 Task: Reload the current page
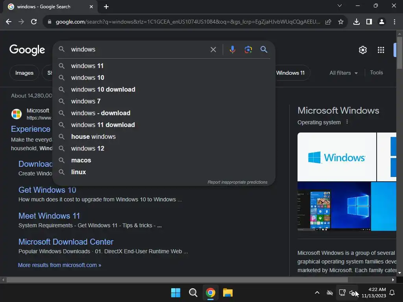coord(34,22)
